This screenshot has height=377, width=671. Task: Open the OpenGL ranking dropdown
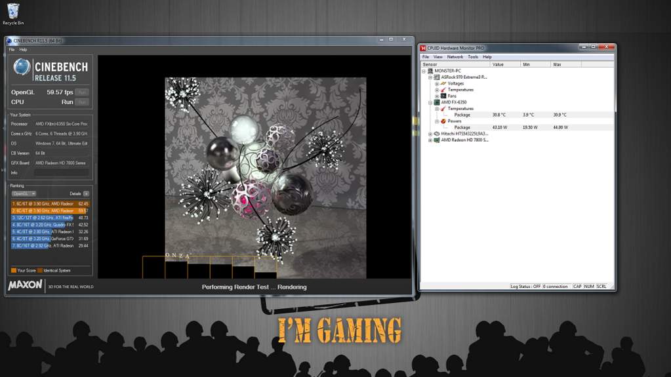tap(24, 194)
